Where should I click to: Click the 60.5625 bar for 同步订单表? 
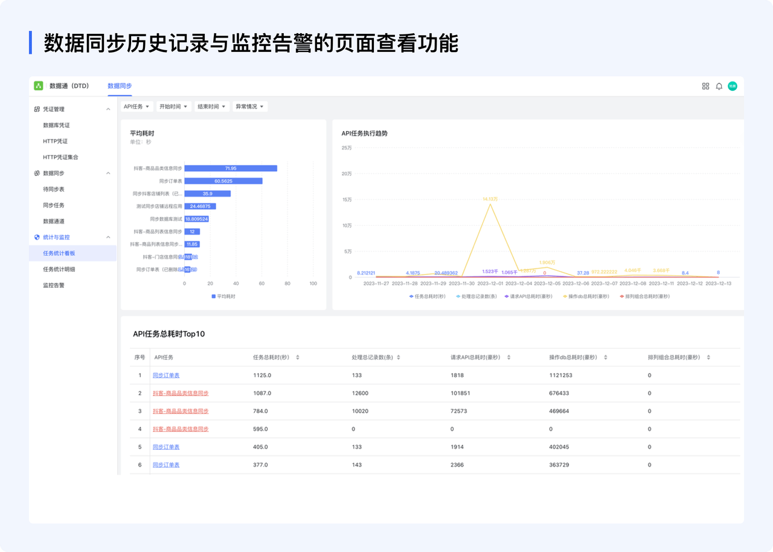tap(223, 181)
